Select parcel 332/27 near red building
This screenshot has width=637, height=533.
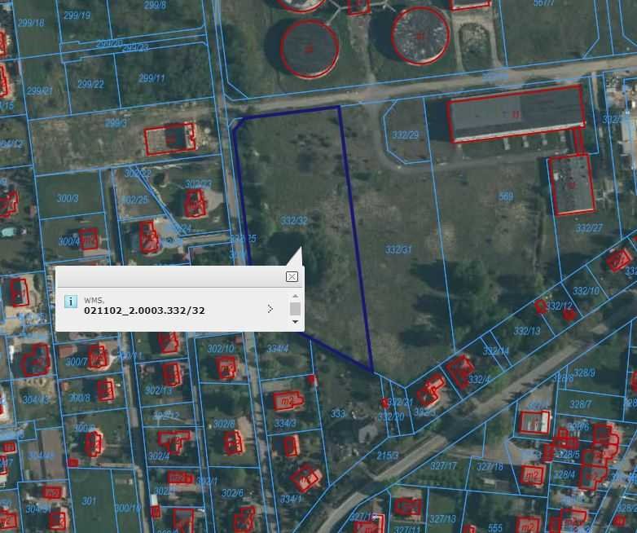pos(588,228)
